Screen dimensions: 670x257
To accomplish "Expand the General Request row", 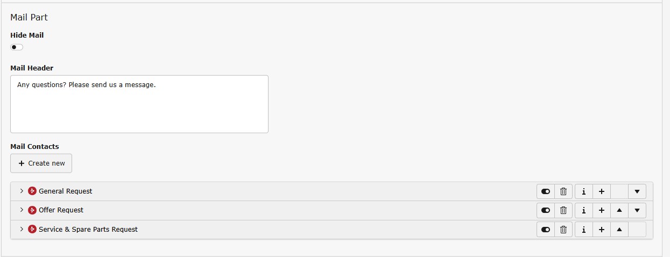I will 22,191.
